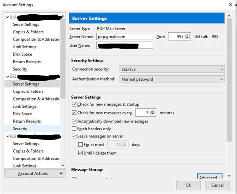Open Composition & Addressing under the second account
This screenshot has width=237, height=194.
(x=36, y=99)
